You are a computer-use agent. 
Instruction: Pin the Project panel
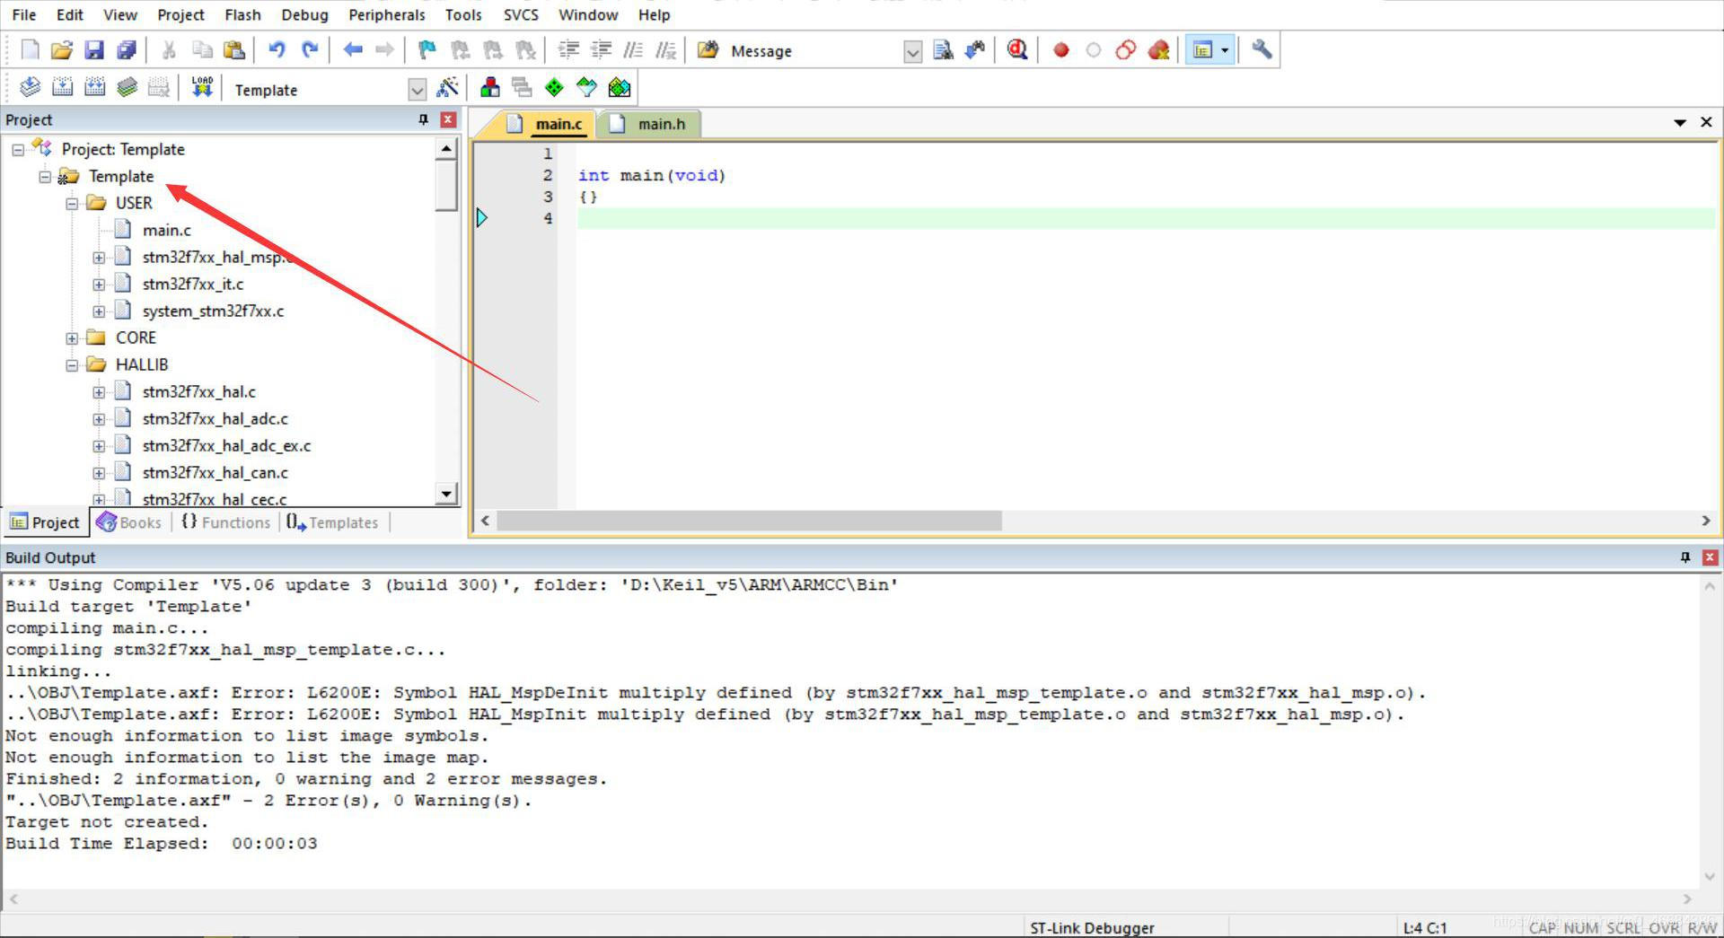point(422,119)
